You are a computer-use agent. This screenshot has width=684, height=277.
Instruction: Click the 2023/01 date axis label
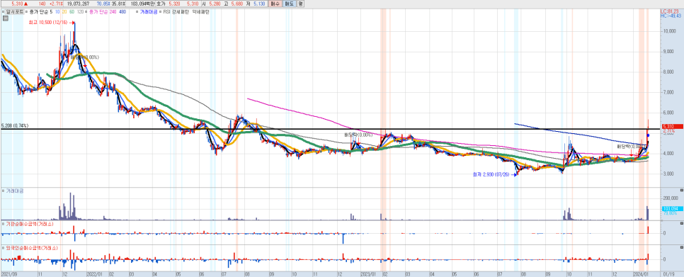coord(370,274)
